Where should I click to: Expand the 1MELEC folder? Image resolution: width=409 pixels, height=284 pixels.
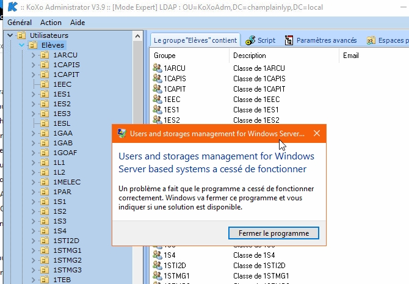coord(33,182)
